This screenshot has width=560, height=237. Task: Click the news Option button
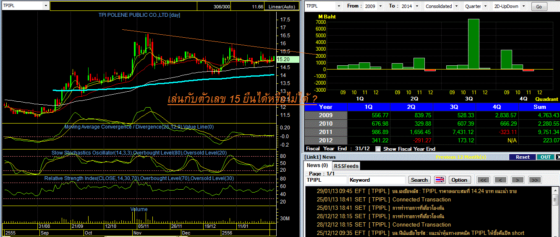(x=459, y=180)
